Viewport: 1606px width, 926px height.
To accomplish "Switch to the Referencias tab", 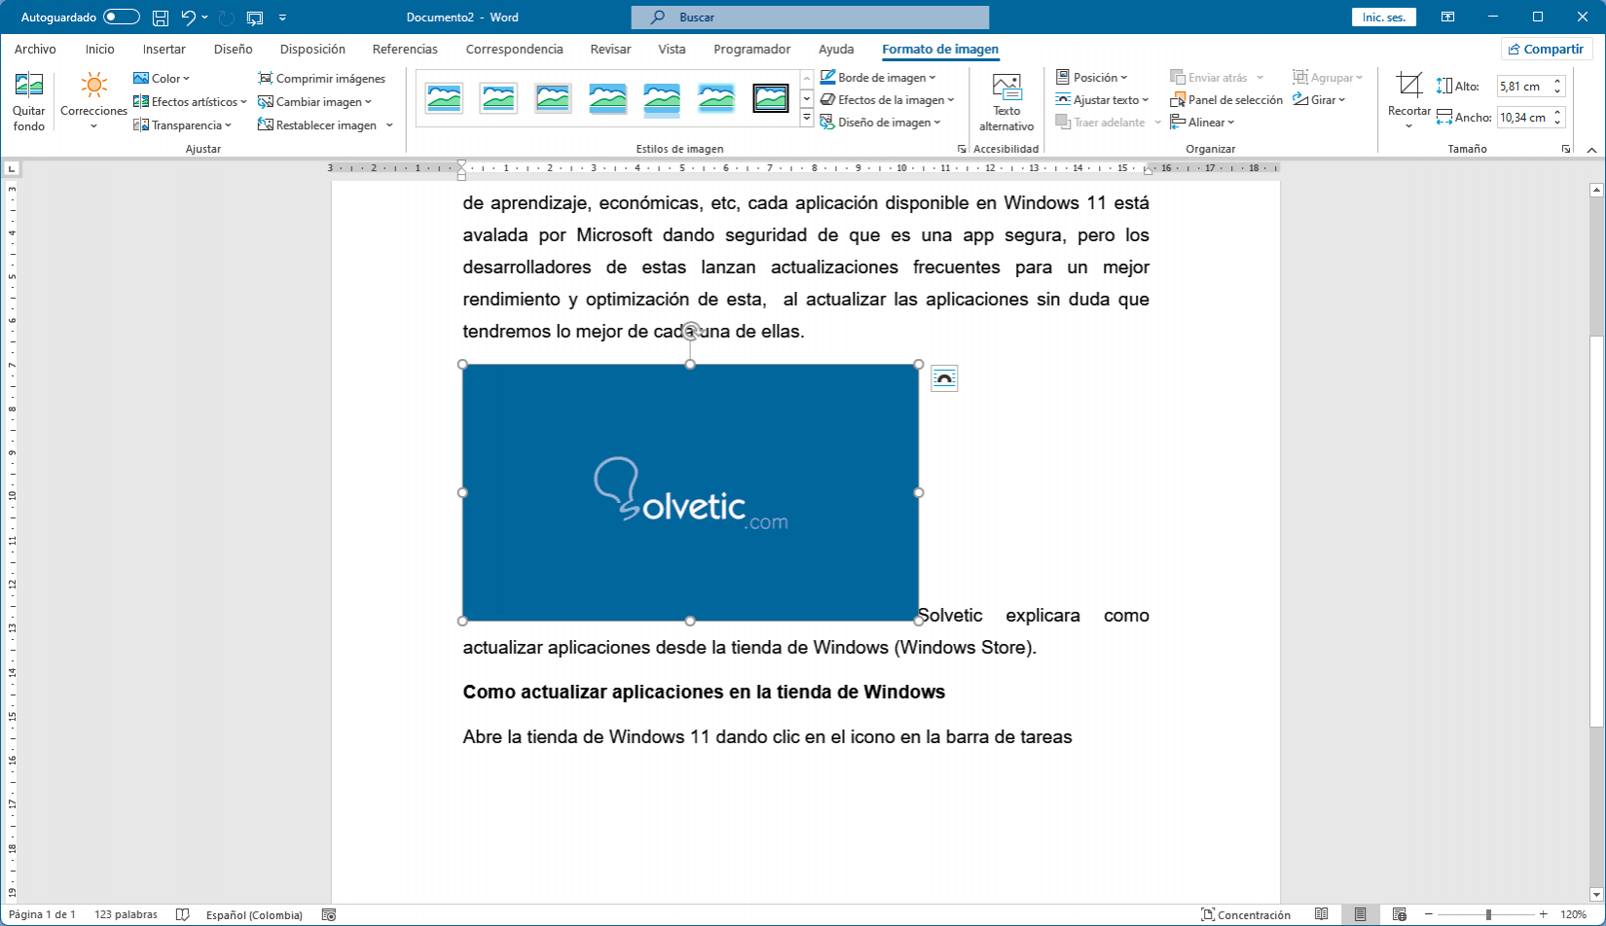I will pos(405,50).
